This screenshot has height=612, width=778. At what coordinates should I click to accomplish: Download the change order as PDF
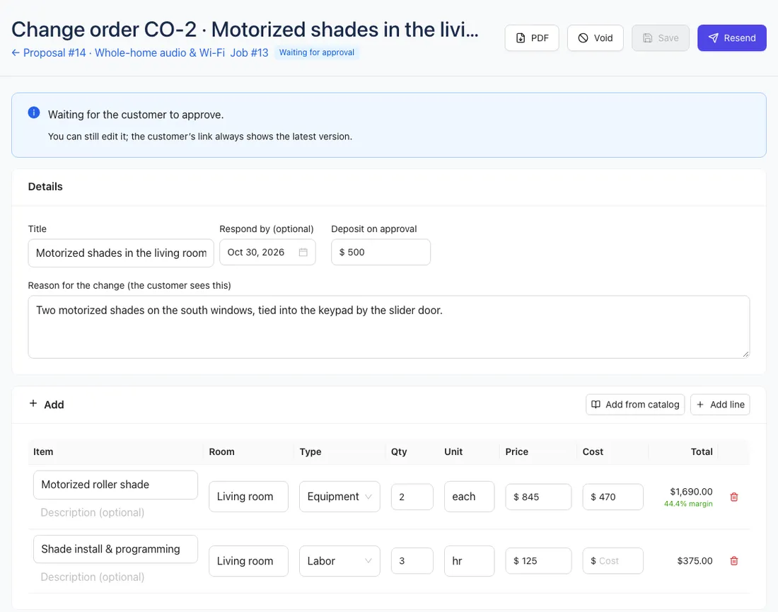(532, 37)
